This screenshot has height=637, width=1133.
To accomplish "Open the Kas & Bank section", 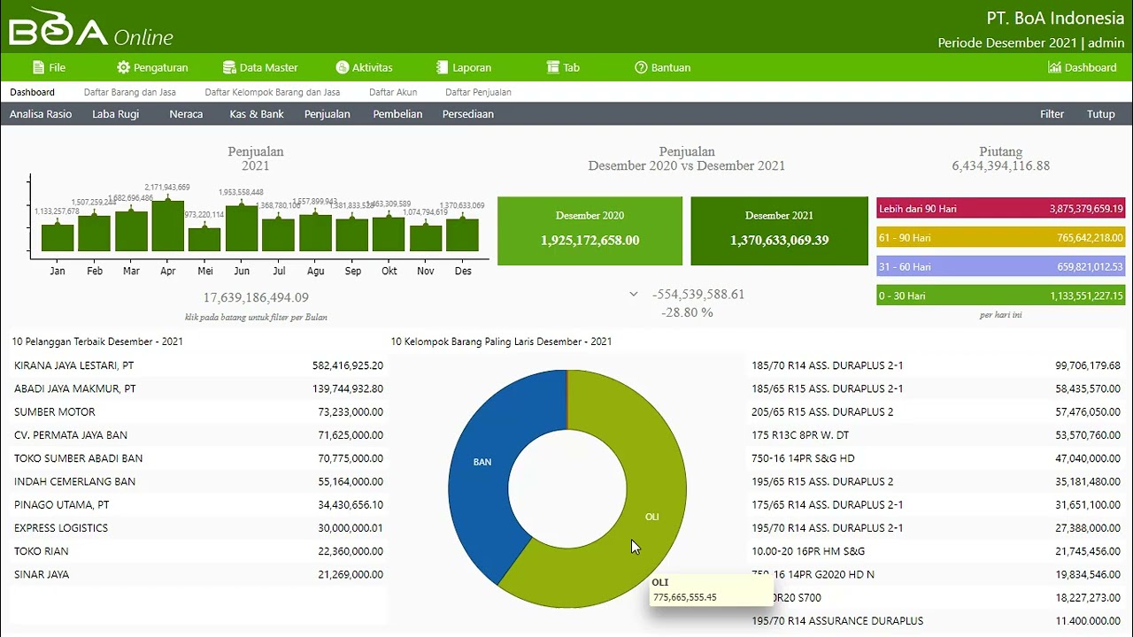I will click(257, 114).
